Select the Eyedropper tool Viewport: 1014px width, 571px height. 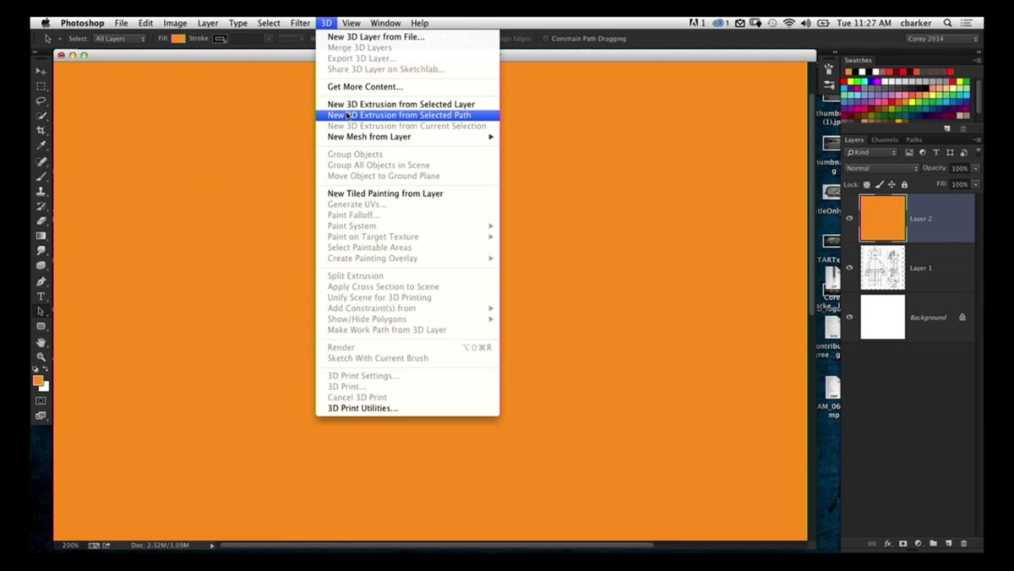(x=41, y=146)
